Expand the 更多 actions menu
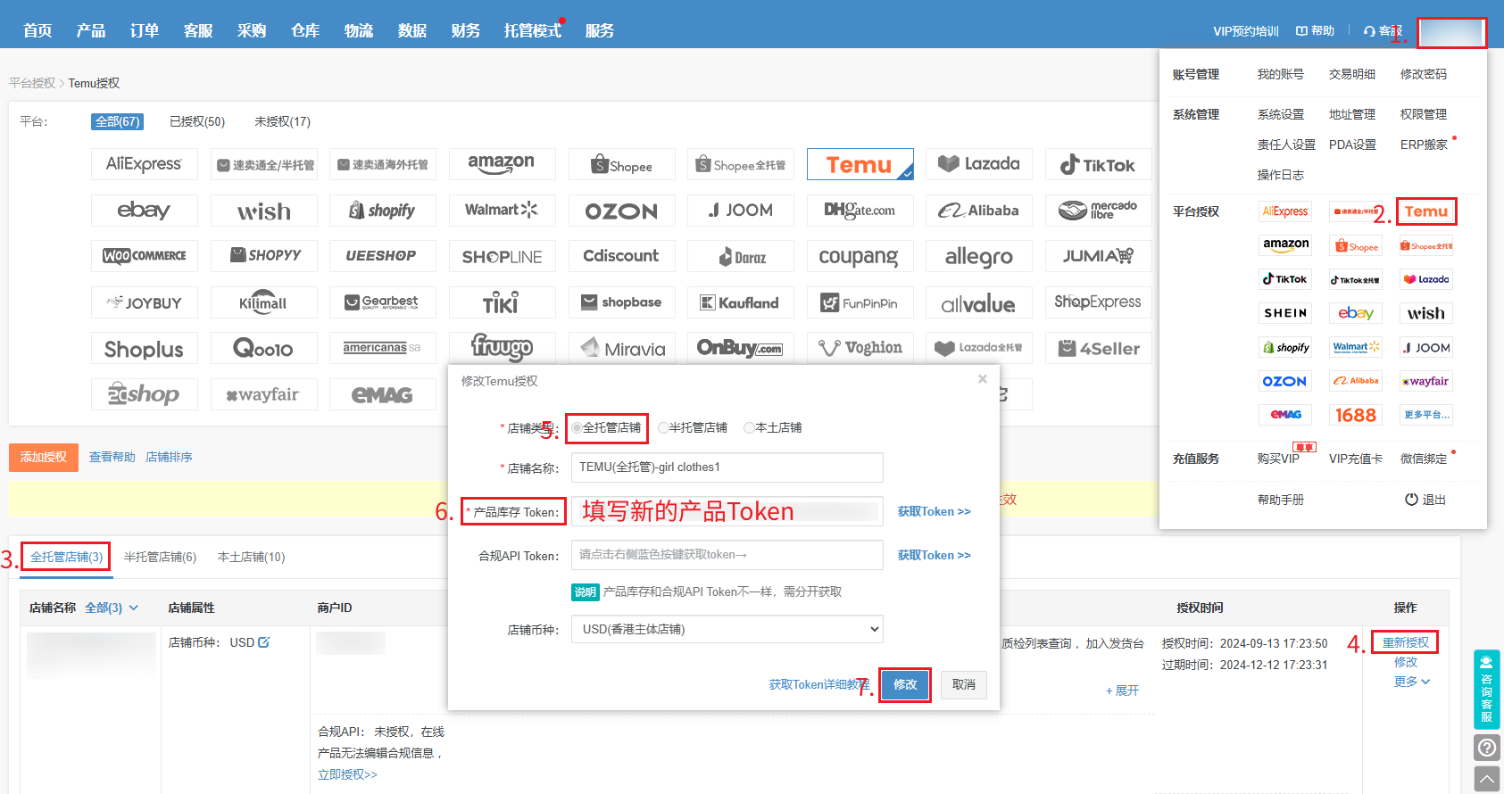 click(x=1412, y=682)
